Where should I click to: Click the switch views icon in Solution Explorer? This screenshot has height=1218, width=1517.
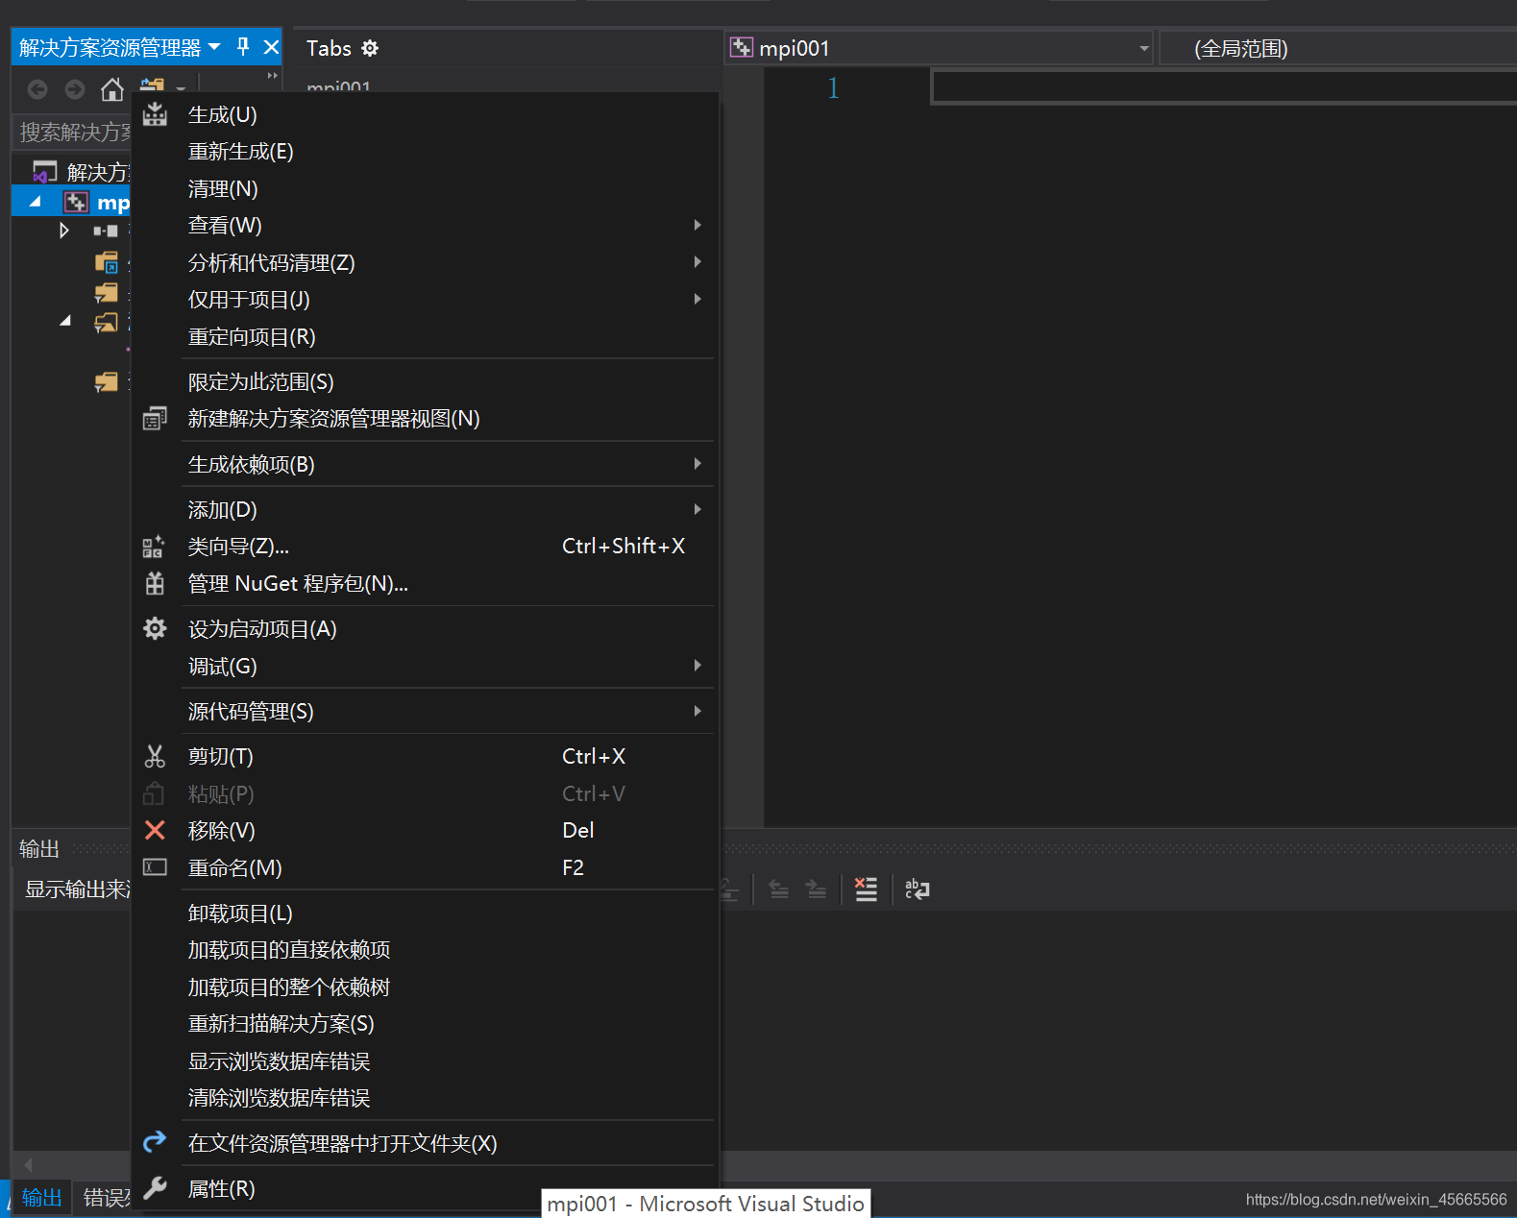point(152,86)
